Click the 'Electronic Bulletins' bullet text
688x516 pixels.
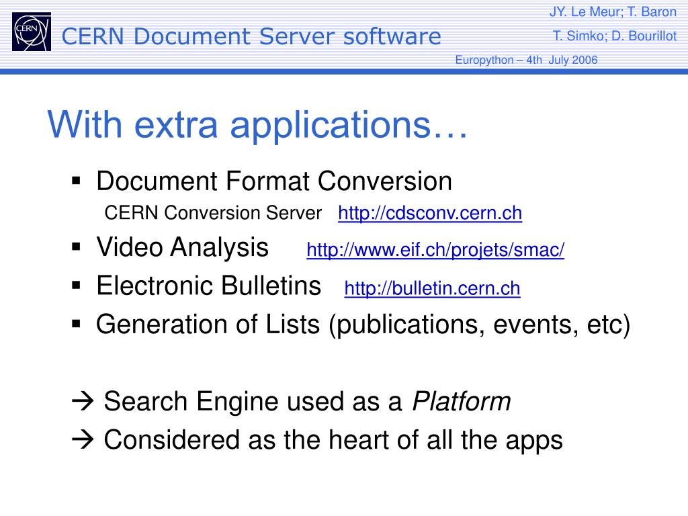(208, 286)
